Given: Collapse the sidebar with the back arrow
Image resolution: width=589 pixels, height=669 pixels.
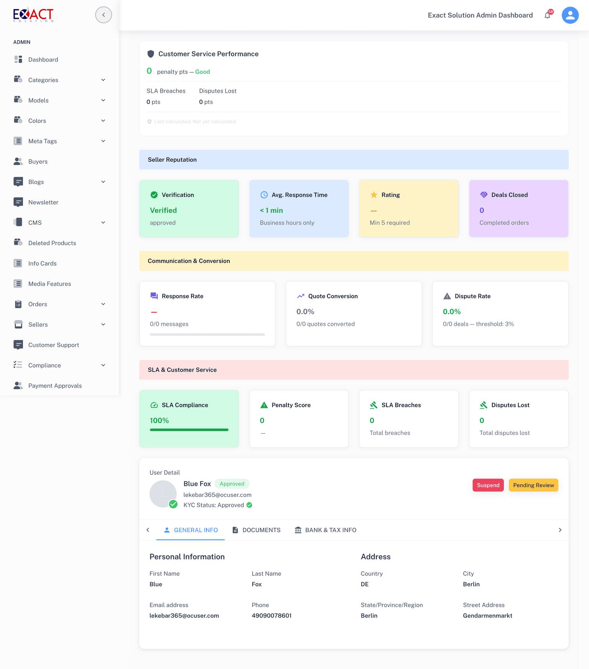Looking at the screenshot, I should click(x=104, y=15).
